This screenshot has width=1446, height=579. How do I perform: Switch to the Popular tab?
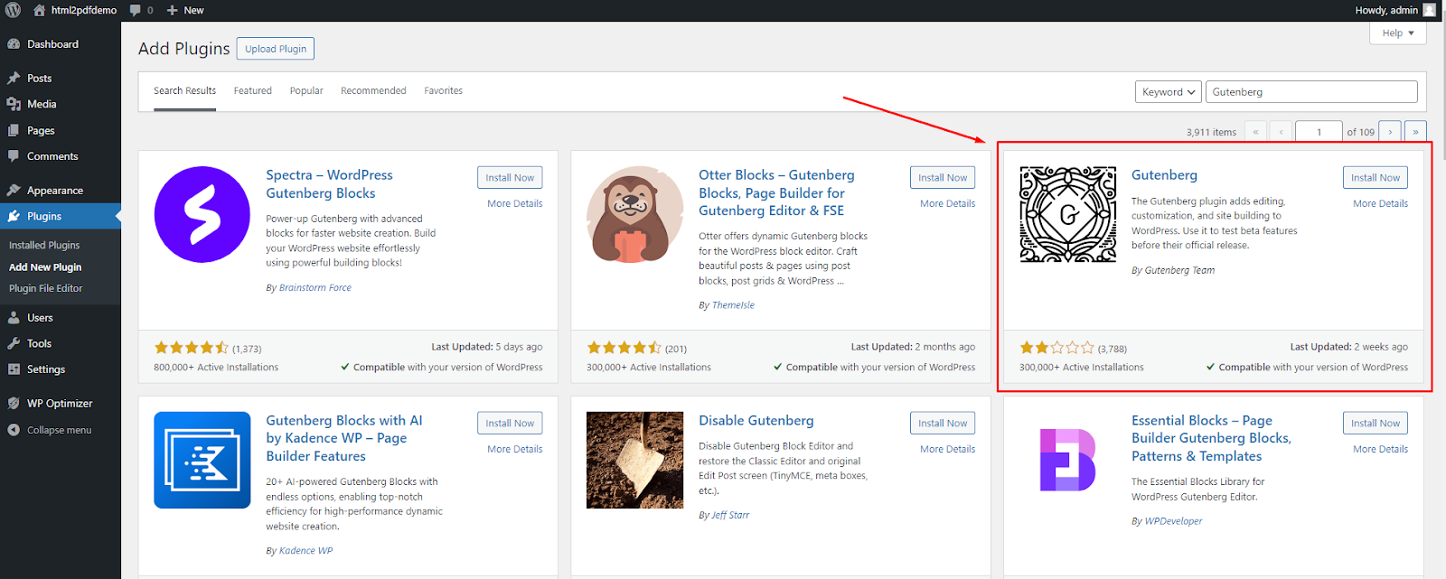pyautogui.click(x=306, y=91)
